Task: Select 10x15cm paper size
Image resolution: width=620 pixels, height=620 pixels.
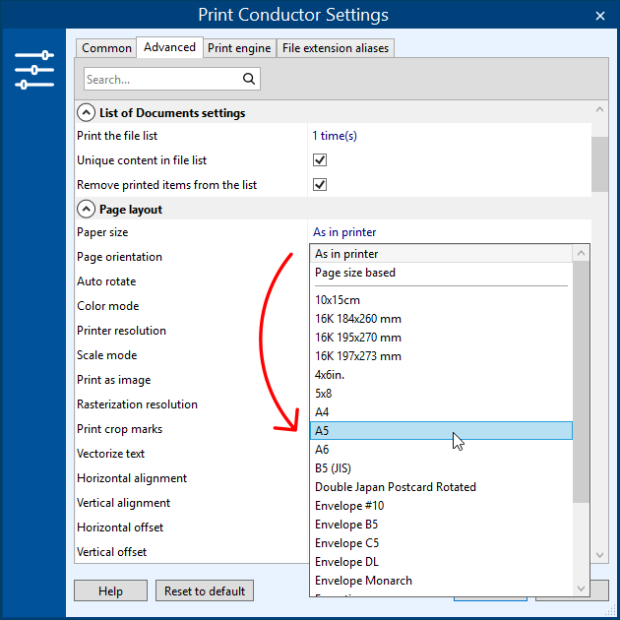Action: (x=441, y=300)
